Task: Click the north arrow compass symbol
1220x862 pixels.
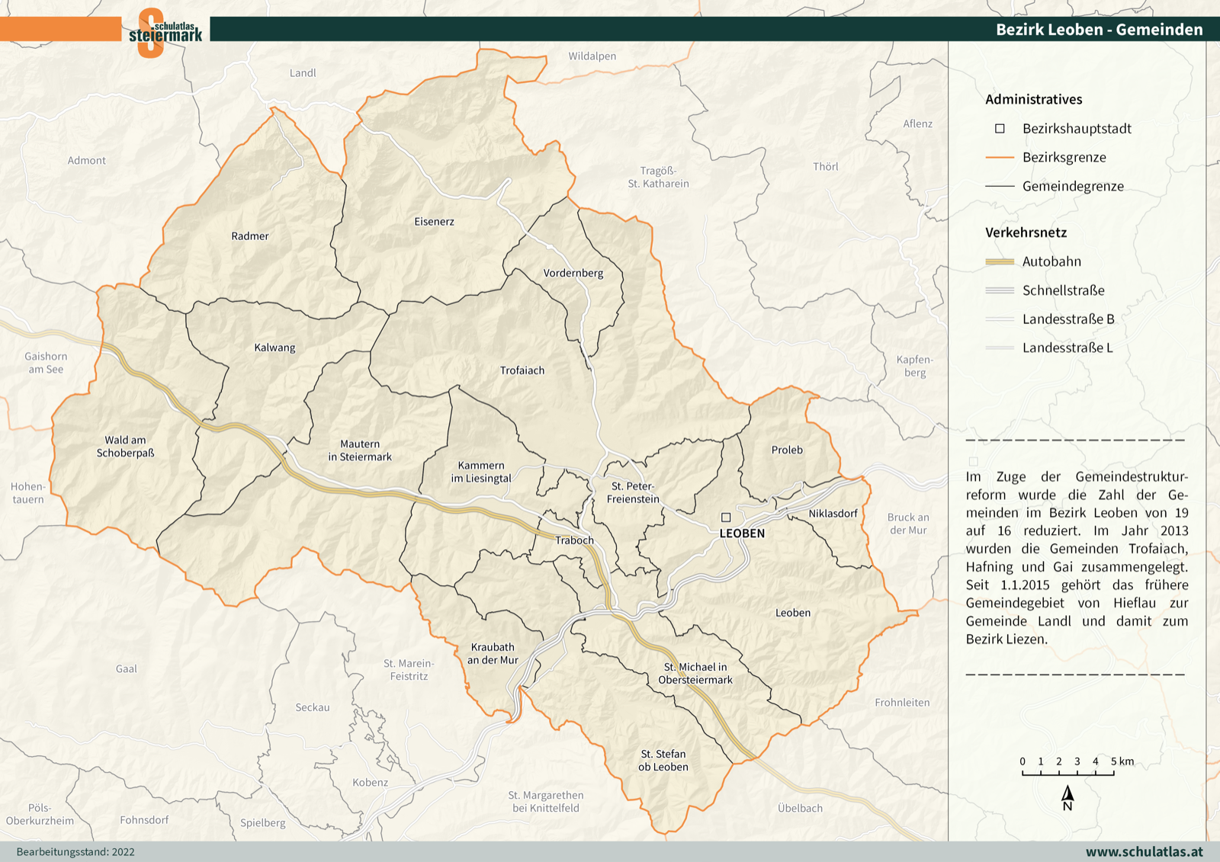Action: point(1067,797)
